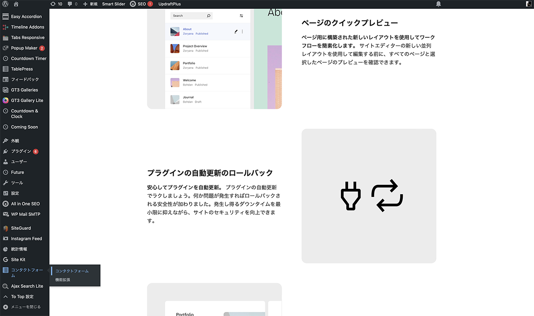The height and width of the screenshot is (316, 534).
Task: Click the WordPress logo icon
Action: click(5, 4)
